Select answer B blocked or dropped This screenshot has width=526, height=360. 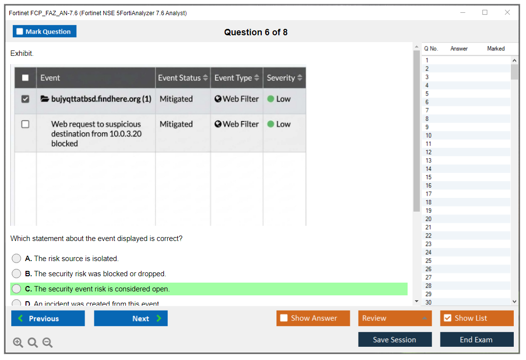tap(17, 273)
